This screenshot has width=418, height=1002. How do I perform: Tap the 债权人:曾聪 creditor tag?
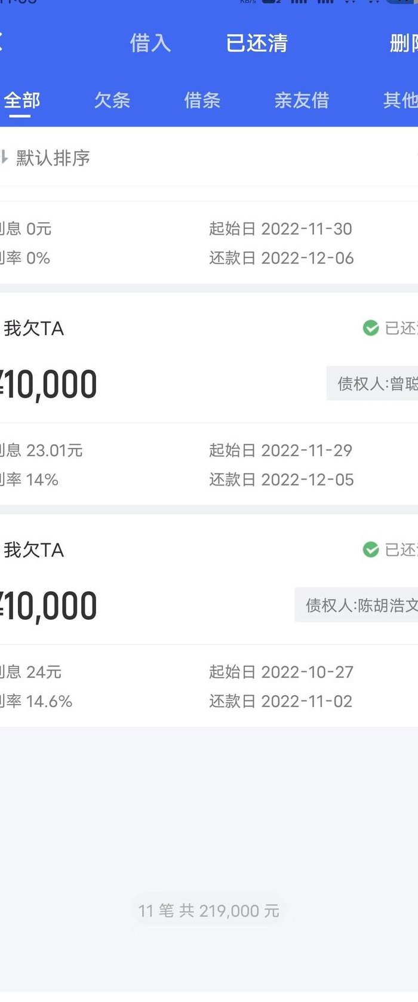[373, 383]
